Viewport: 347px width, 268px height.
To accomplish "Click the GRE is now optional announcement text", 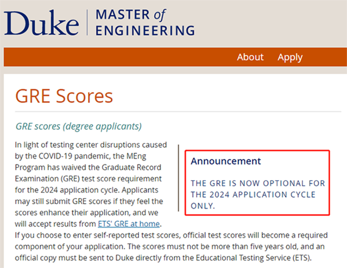I will [x=258, y=194].
